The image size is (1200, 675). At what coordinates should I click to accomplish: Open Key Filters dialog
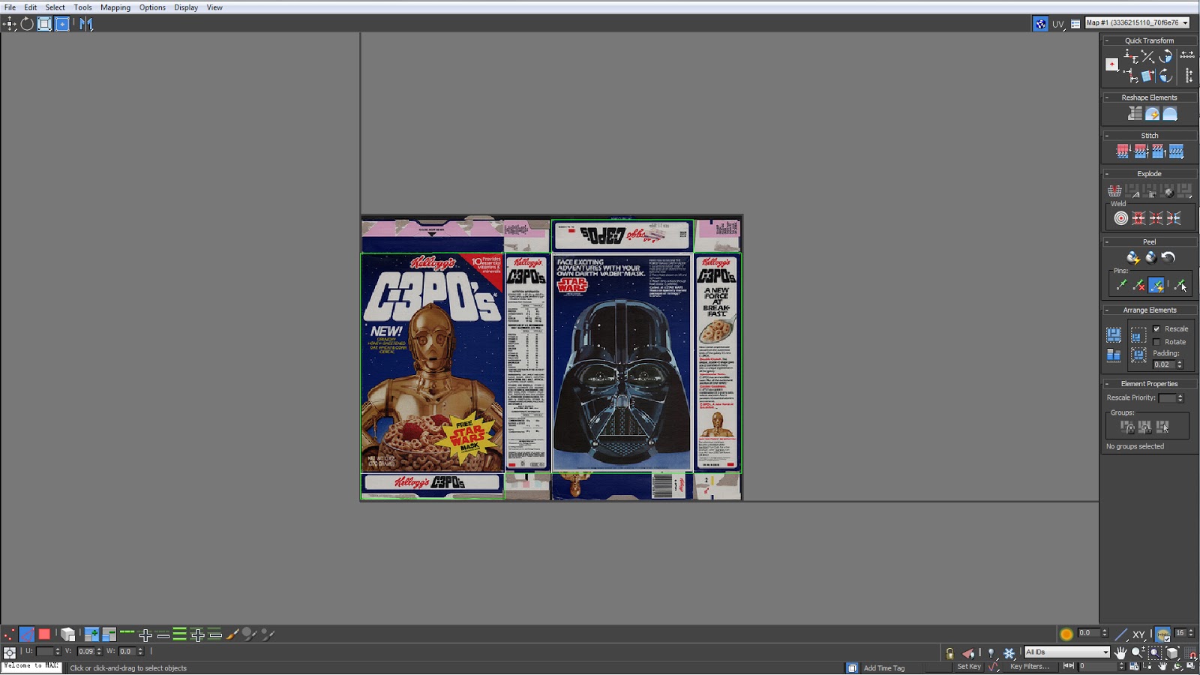point(1030,667)
